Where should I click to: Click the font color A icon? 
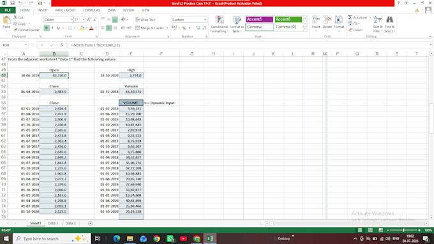[91, 28]
